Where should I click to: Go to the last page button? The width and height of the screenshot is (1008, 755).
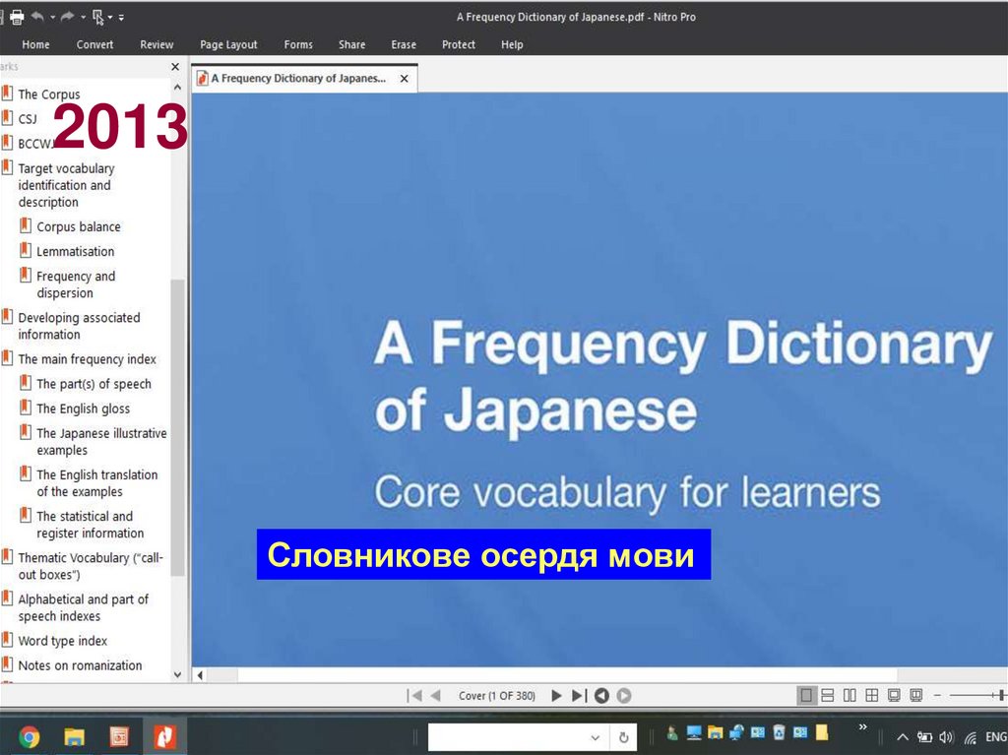coord(579,696)
